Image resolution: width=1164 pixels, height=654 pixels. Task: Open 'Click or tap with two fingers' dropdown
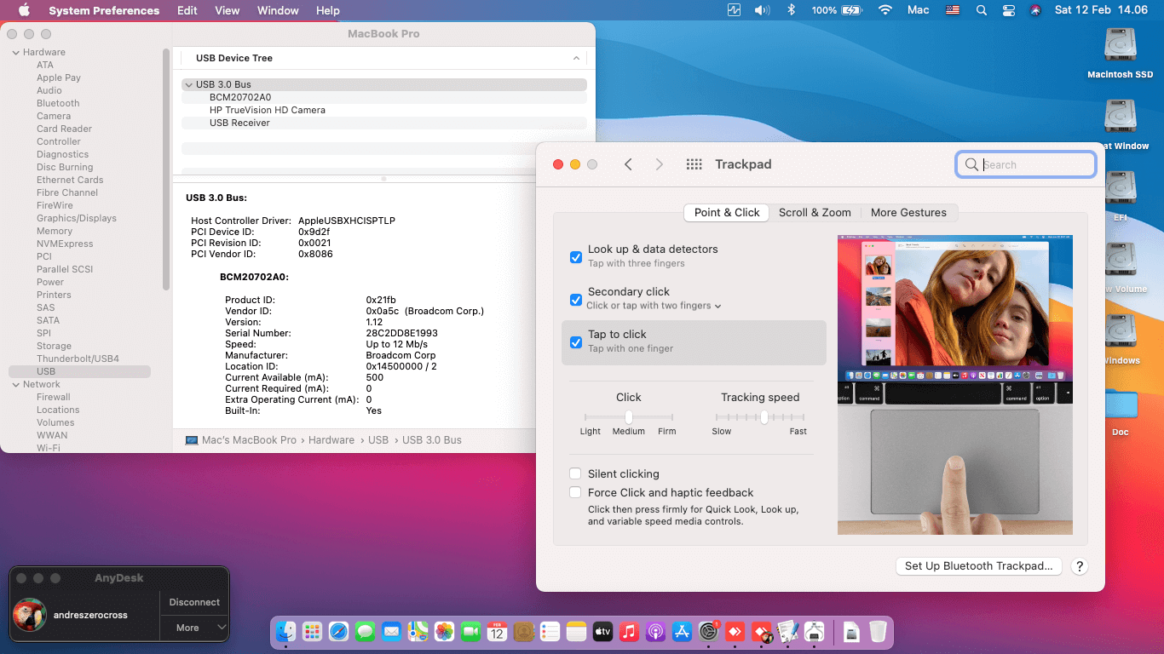(654, 306)
